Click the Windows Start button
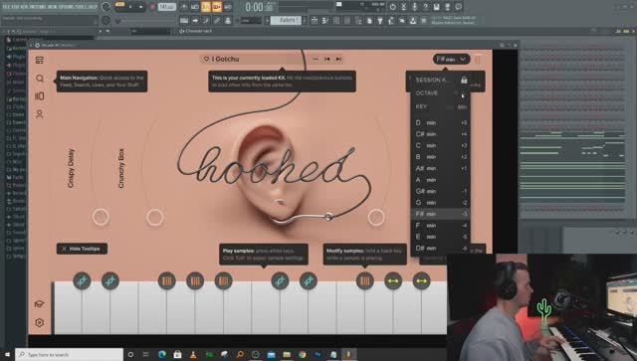Image resolution: width=637 pixels, height=361 pixels. (7, 354)
